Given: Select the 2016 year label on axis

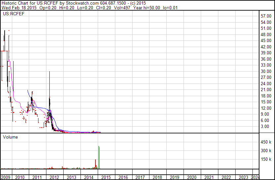Looking at the screenshot, I should click(x=123, y=177).
